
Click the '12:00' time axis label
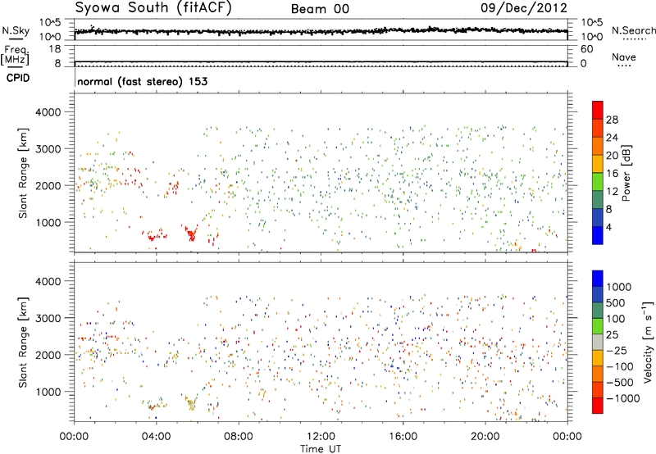pyautogui.click(x=321, y=437)
